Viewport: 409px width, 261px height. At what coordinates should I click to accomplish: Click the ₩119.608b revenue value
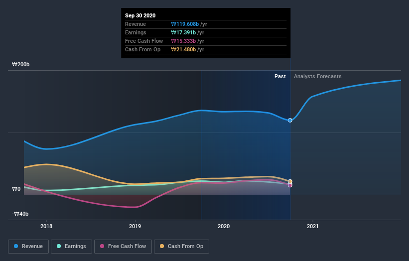tap(185, 24)
